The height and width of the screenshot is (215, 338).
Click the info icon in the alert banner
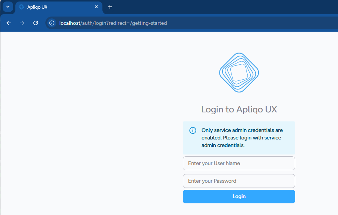(x=193, y=130)
